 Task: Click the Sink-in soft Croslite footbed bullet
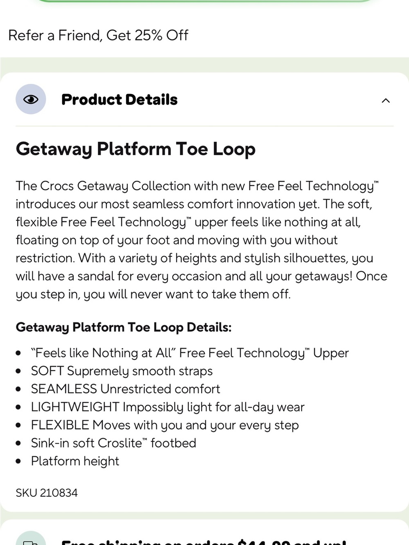pyautogui.click(x=114, y=443)
